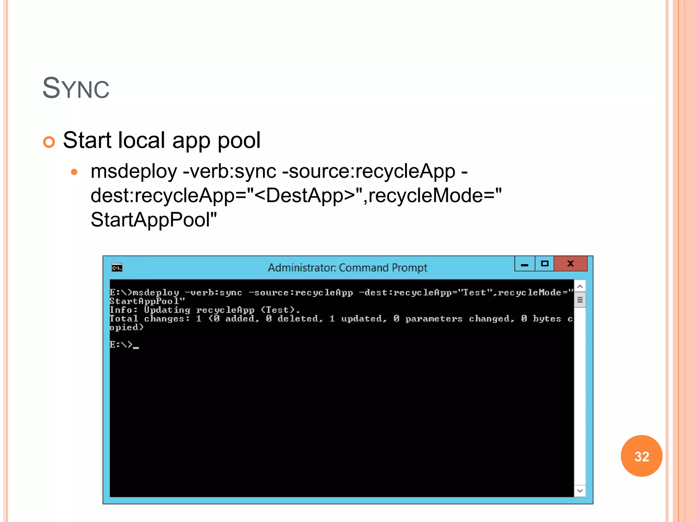This screenshot has width=696, height=522.
Task: Click the StartAppPool" console line
Action: click(147, 301)
